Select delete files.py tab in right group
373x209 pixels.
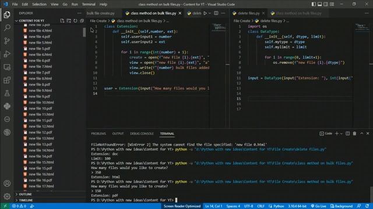coord(249,13)
